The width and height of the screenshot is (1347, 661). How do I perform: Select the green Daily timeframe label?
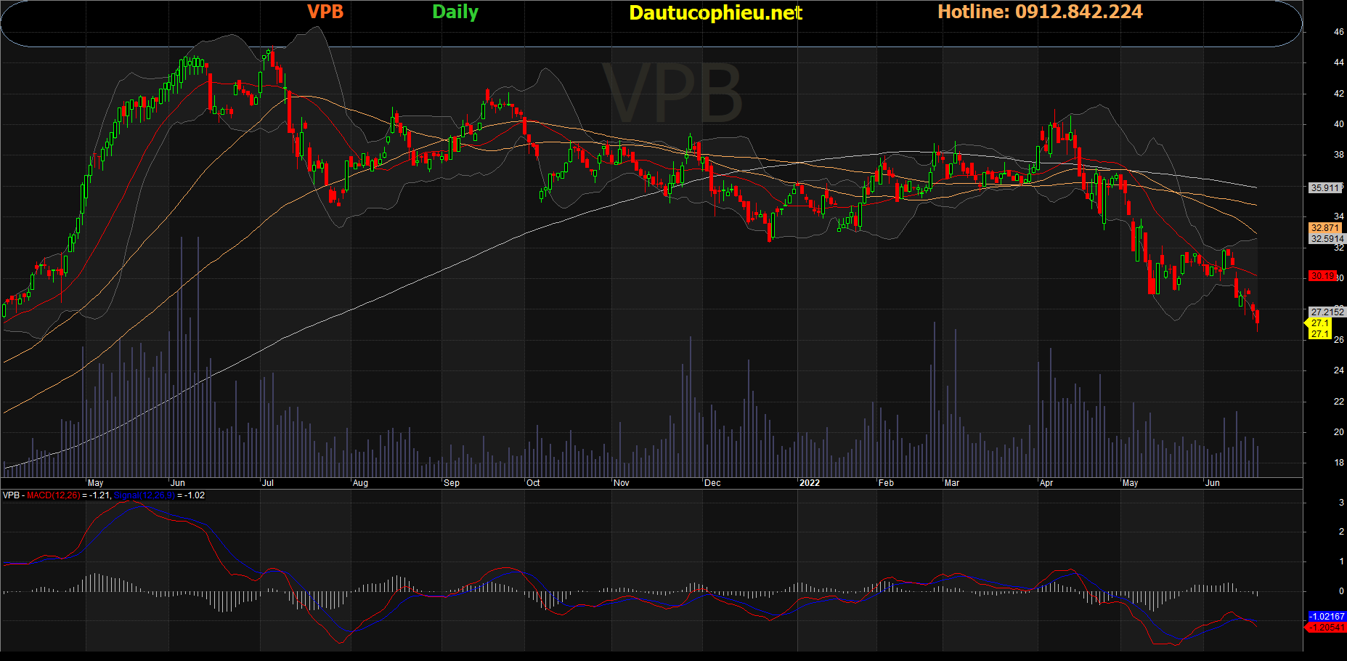(x=455, y=12)
